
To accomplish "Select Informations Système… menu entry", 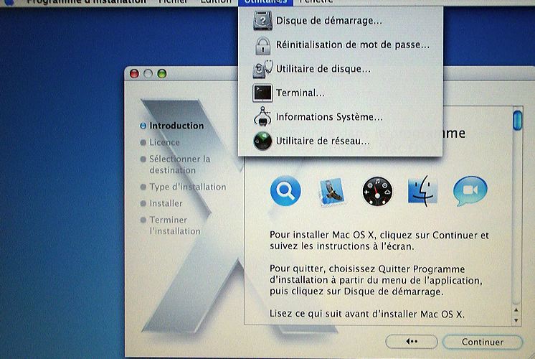I will click(340, 117).
